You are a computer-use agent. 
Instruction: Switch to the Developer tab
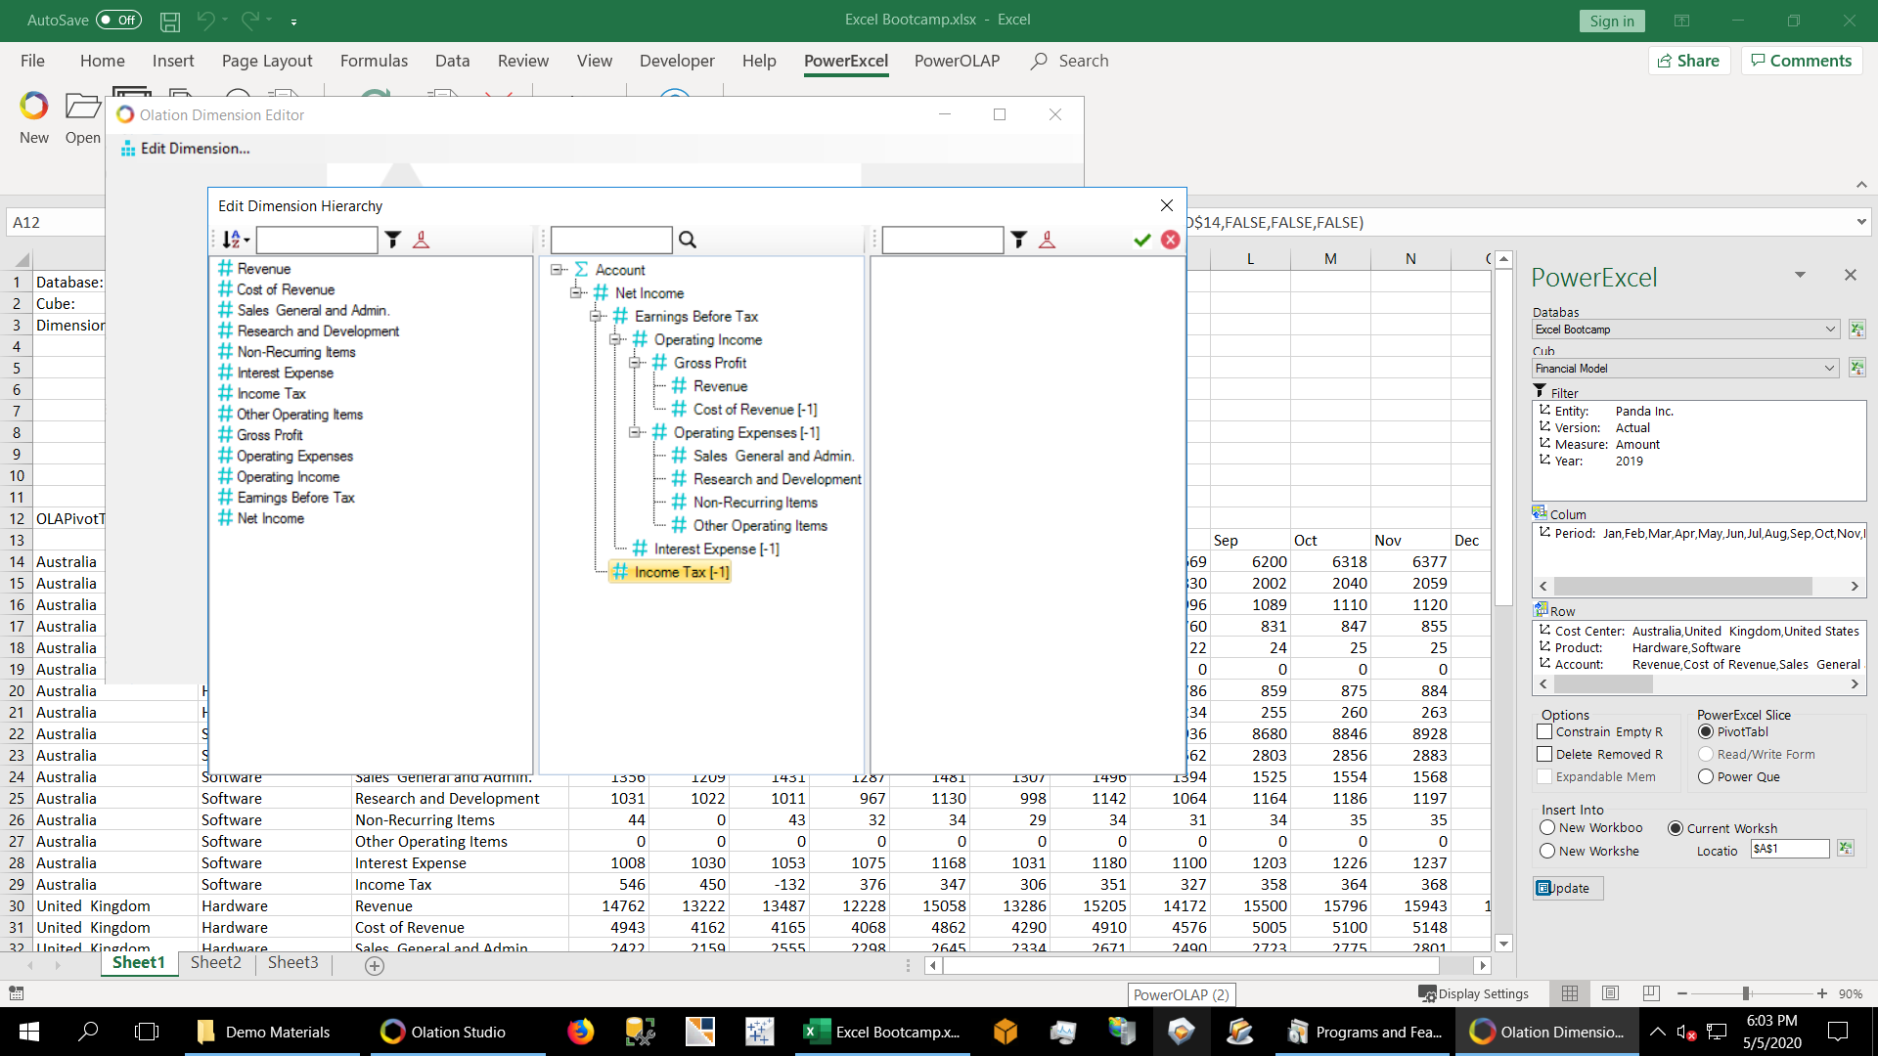(677, 61)
